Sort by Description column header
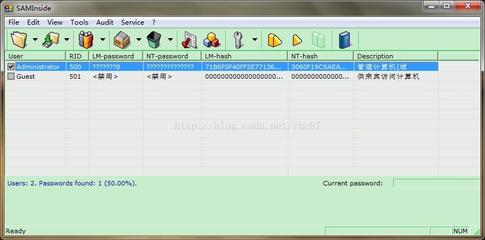Screen dimensions: 485x240 coord(396,56)
